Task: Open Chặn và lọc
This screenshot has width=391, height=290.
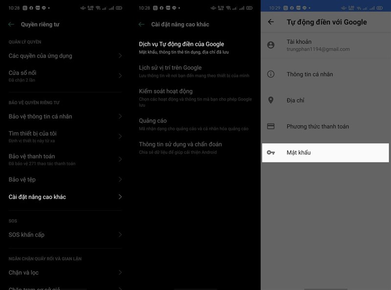Action: (65, 272)
